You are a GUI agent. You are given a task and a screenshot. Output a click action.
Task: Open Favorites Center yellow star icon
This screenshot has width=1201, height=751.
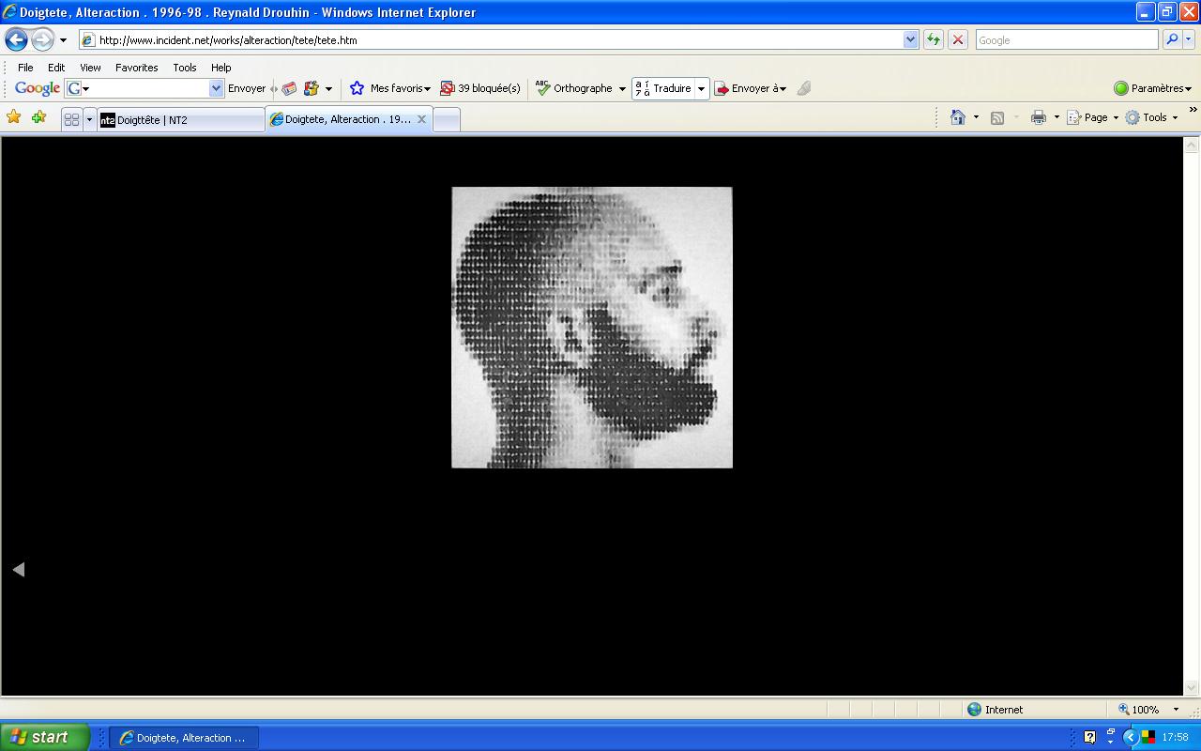click(x=13, y=117)
